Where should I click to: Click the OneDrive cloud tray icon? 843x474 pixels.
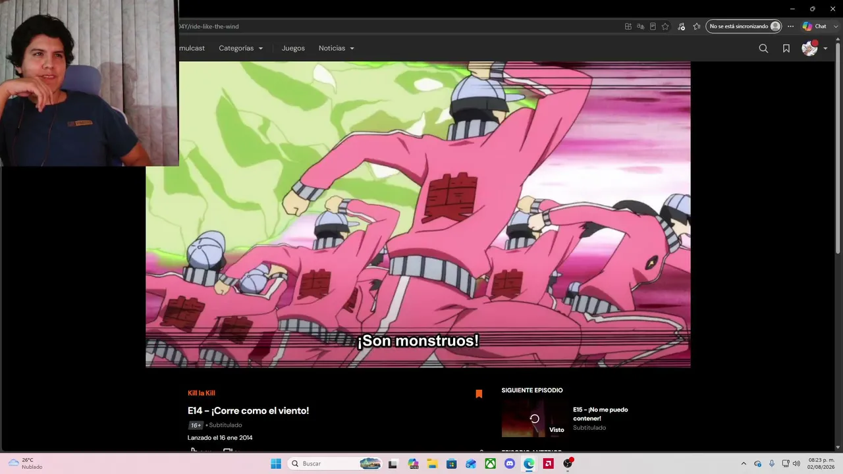[x=757, y=463]
